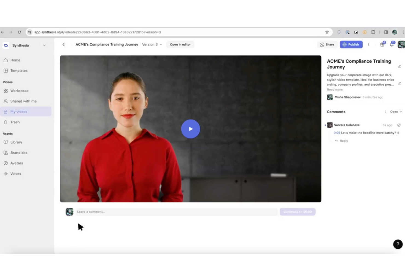Play the video with the center play button
Viewport: 405px width, 270px height.
pyautogui.click(x=190, y=129)
